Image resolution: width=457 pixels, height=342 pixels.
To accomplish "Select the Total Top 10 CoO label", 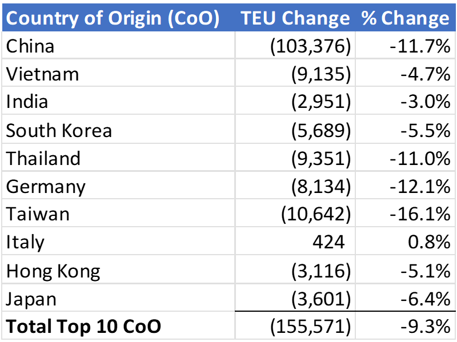I will pos(83,326).
